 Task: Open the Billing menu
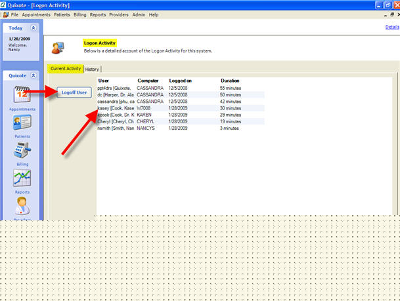80,15
